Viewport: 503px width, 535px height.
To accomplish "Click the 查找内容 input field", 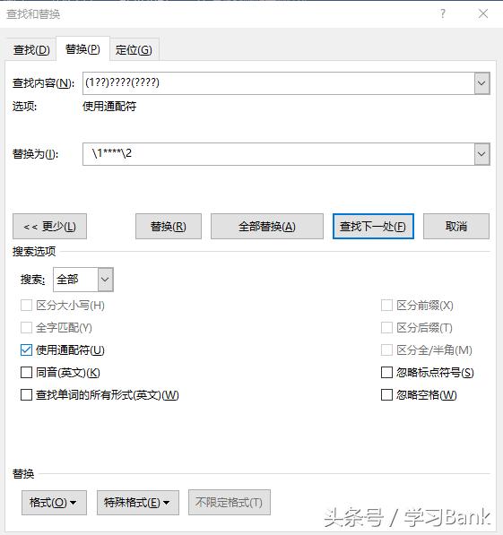I will tap(278, 83).
